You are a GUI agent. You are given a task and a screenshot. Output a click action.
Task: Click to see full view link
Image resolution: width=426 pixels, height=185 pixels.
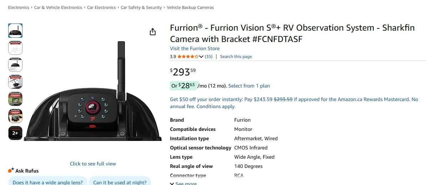tap(93, 164)
